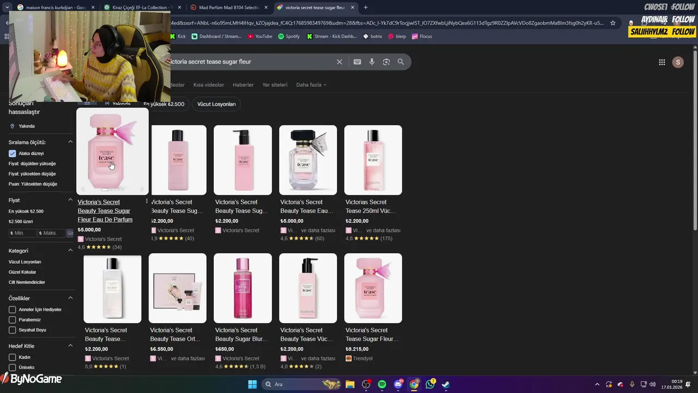Image resolution: width=698 pixels, height=393 pixels.
Task: Open Spotify from the taskbar
Action: tap(382, 384)
